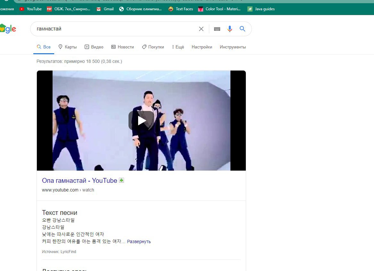Select the Все results tab
This screenshot has width=374, height=271.
pos(44,47)
